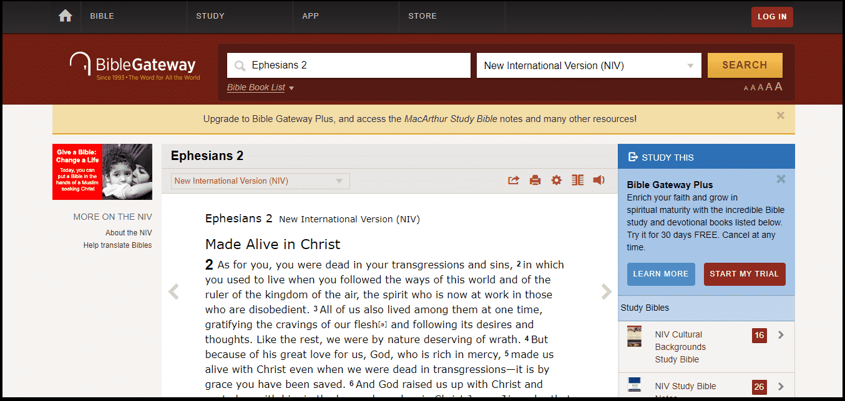Click the START MY TRIAL button
Screen dimensions: 845x401
click(x=745, y=274)
